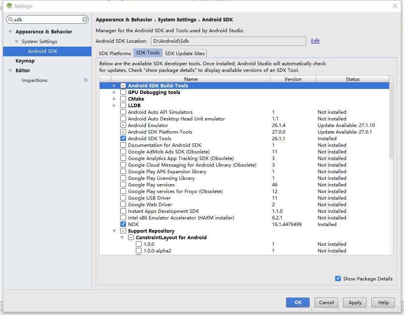Viewport: 404px width, 315px height.
Task: Click the Apply button
Action: click(x=355, y=303)
